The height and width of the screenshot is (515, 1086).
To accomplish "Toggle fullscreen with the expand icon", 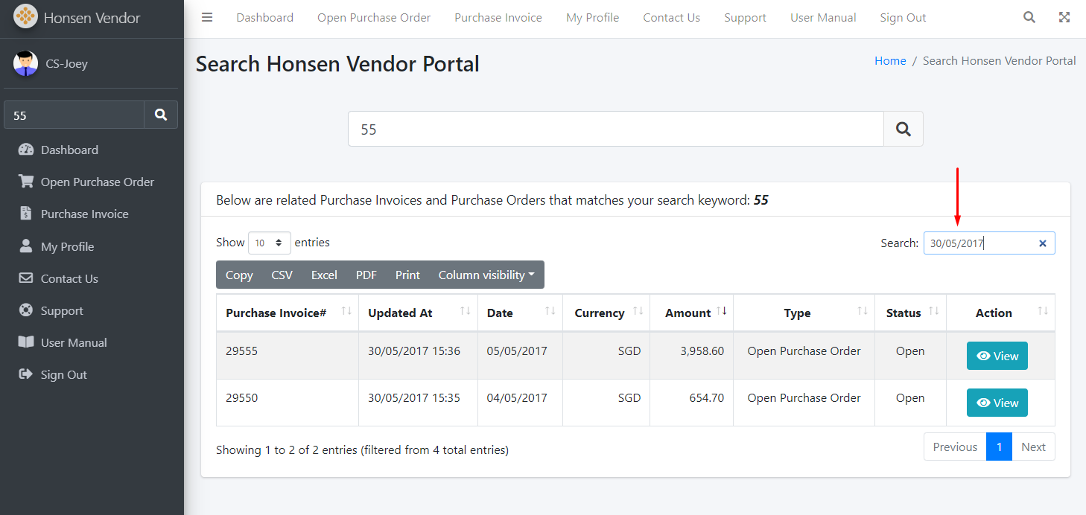I will [x=1064, y=18].
